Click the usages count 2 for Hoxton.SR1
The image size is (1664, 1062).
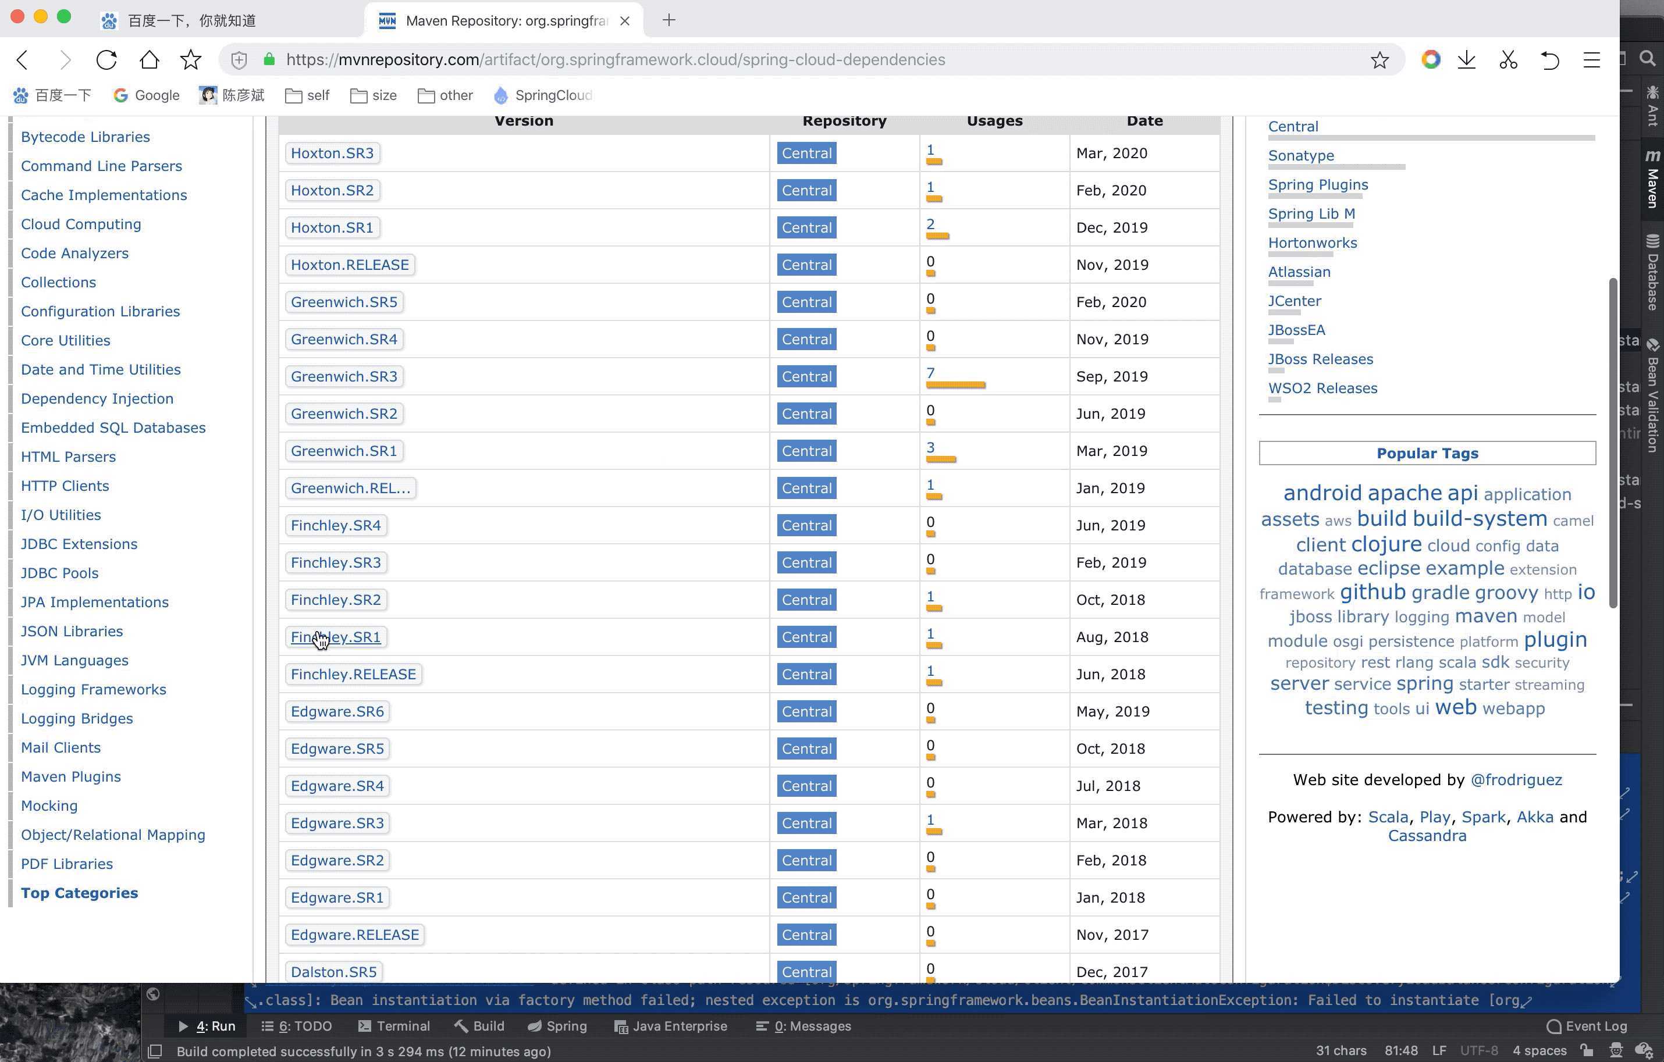[x=931, y=224]
